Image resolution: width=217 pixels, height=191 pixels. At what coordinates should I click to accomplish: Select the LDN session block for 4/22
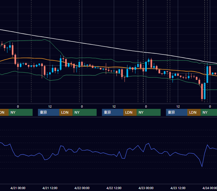(x=130, y=112)
